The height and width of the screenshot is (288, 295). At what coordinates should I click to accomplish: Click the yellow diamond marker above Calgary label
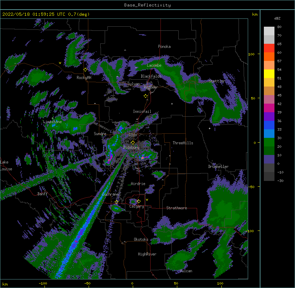click(x=139, y=201)
